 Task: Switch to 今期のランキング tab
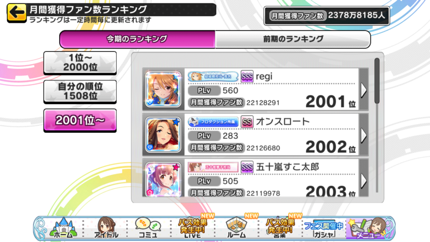coord(137,39)
